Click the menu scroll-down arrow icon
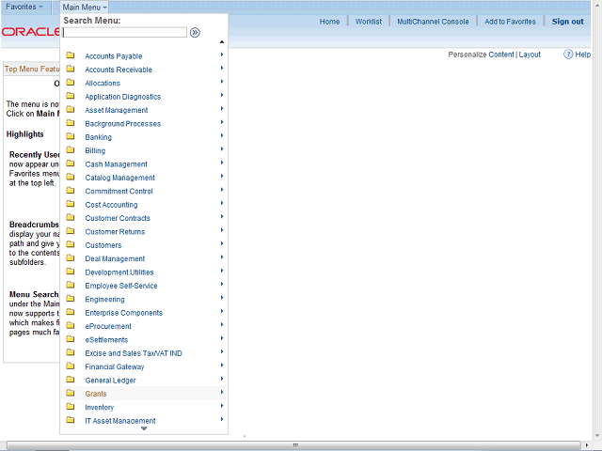The height and width of the screenshot is (451, 602). point(144,428)
